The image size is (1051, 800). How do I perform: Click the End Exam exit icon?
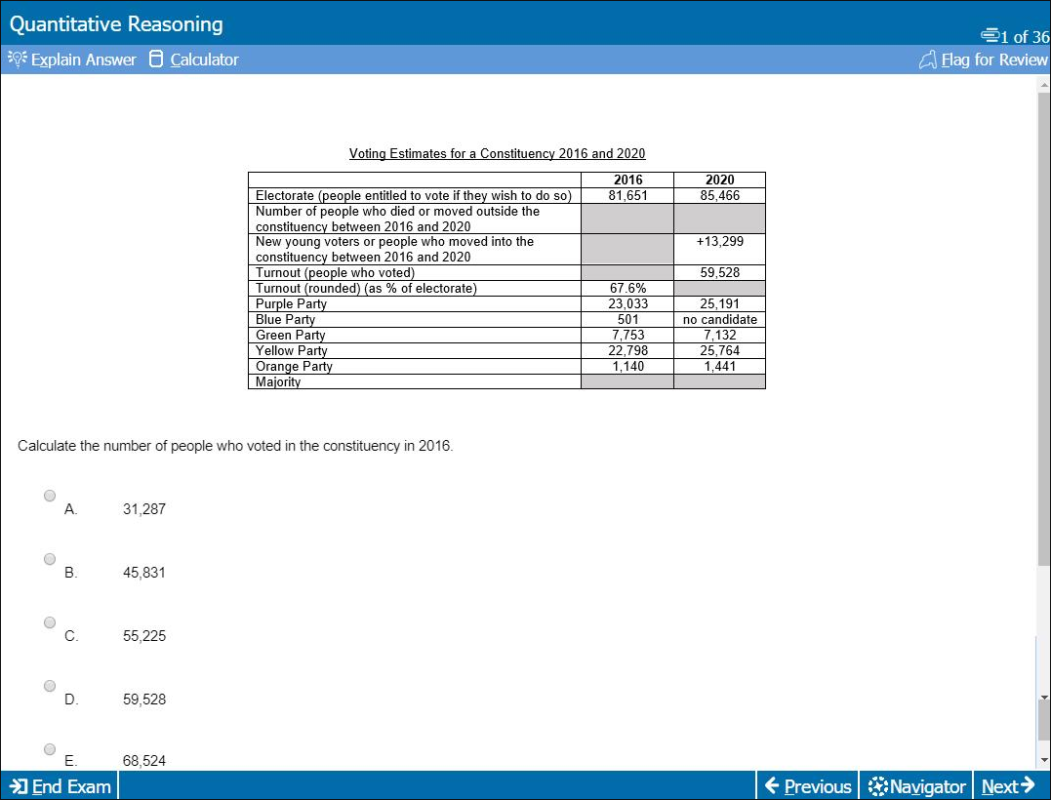(19, 786)
